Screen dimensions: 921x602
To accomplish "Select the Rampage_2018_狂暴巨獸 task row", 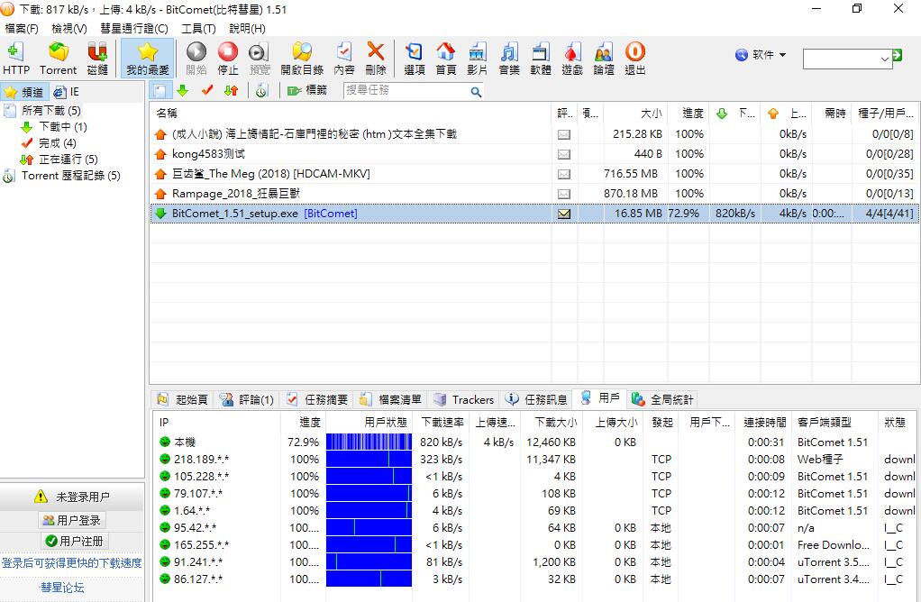I will pos(534,194).
